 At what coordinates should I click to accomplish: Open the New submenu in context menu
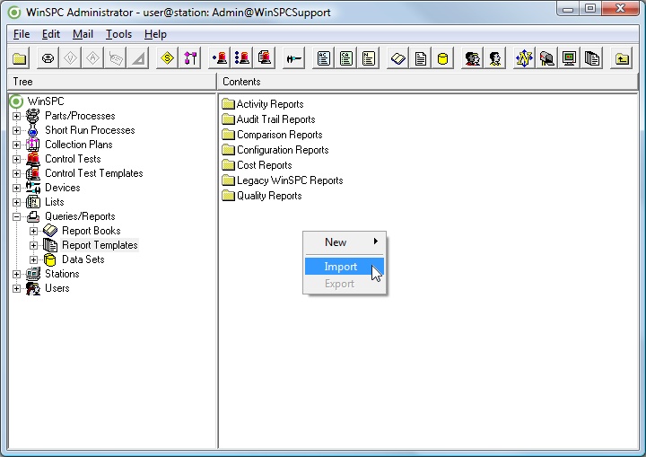point(345,242)
